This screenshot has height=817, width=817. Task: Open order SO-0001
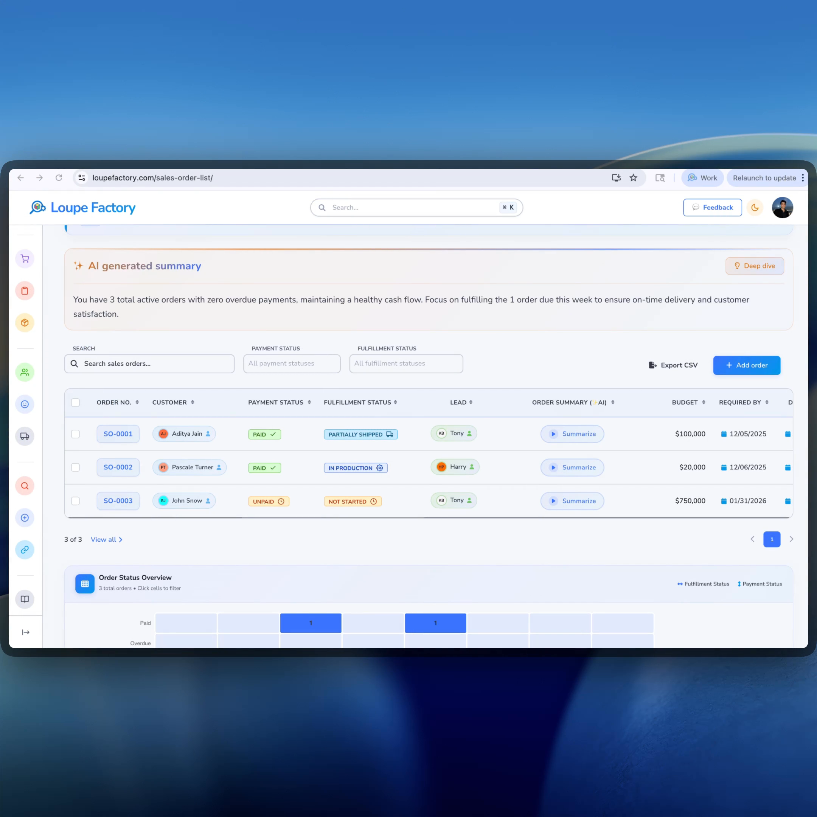tap(118, 434)
